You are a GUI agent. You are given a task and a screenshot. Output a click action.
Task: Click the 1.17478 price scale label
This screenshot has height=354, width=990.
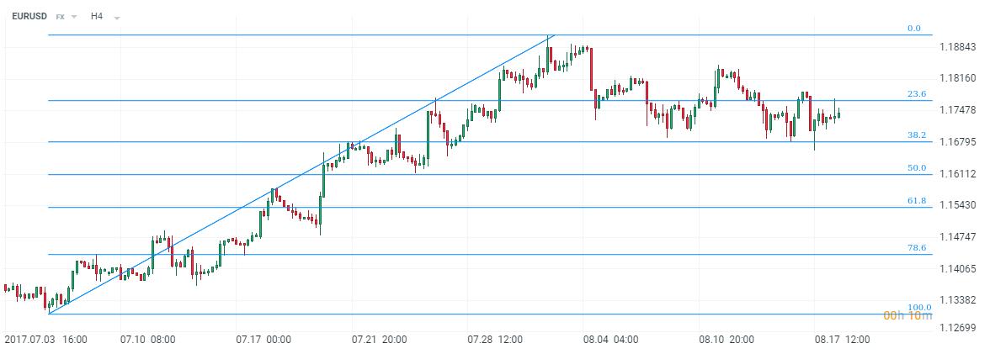(x=958, y=110)
